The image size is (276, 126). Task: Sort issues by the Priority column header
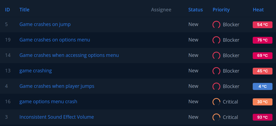point(221,10)
